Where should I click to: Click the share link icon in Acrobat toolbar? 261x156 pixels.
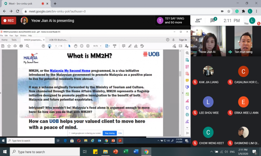click(x=174, y=46)
